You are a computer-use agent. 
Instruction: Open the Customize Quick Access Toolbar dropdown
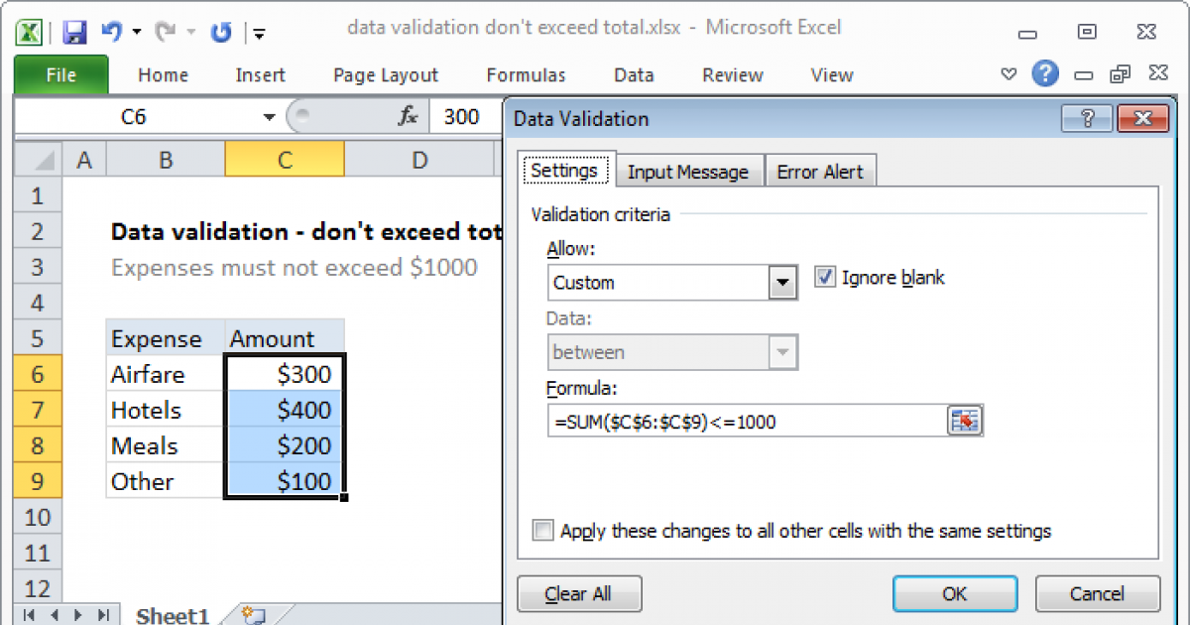point(258,33)
